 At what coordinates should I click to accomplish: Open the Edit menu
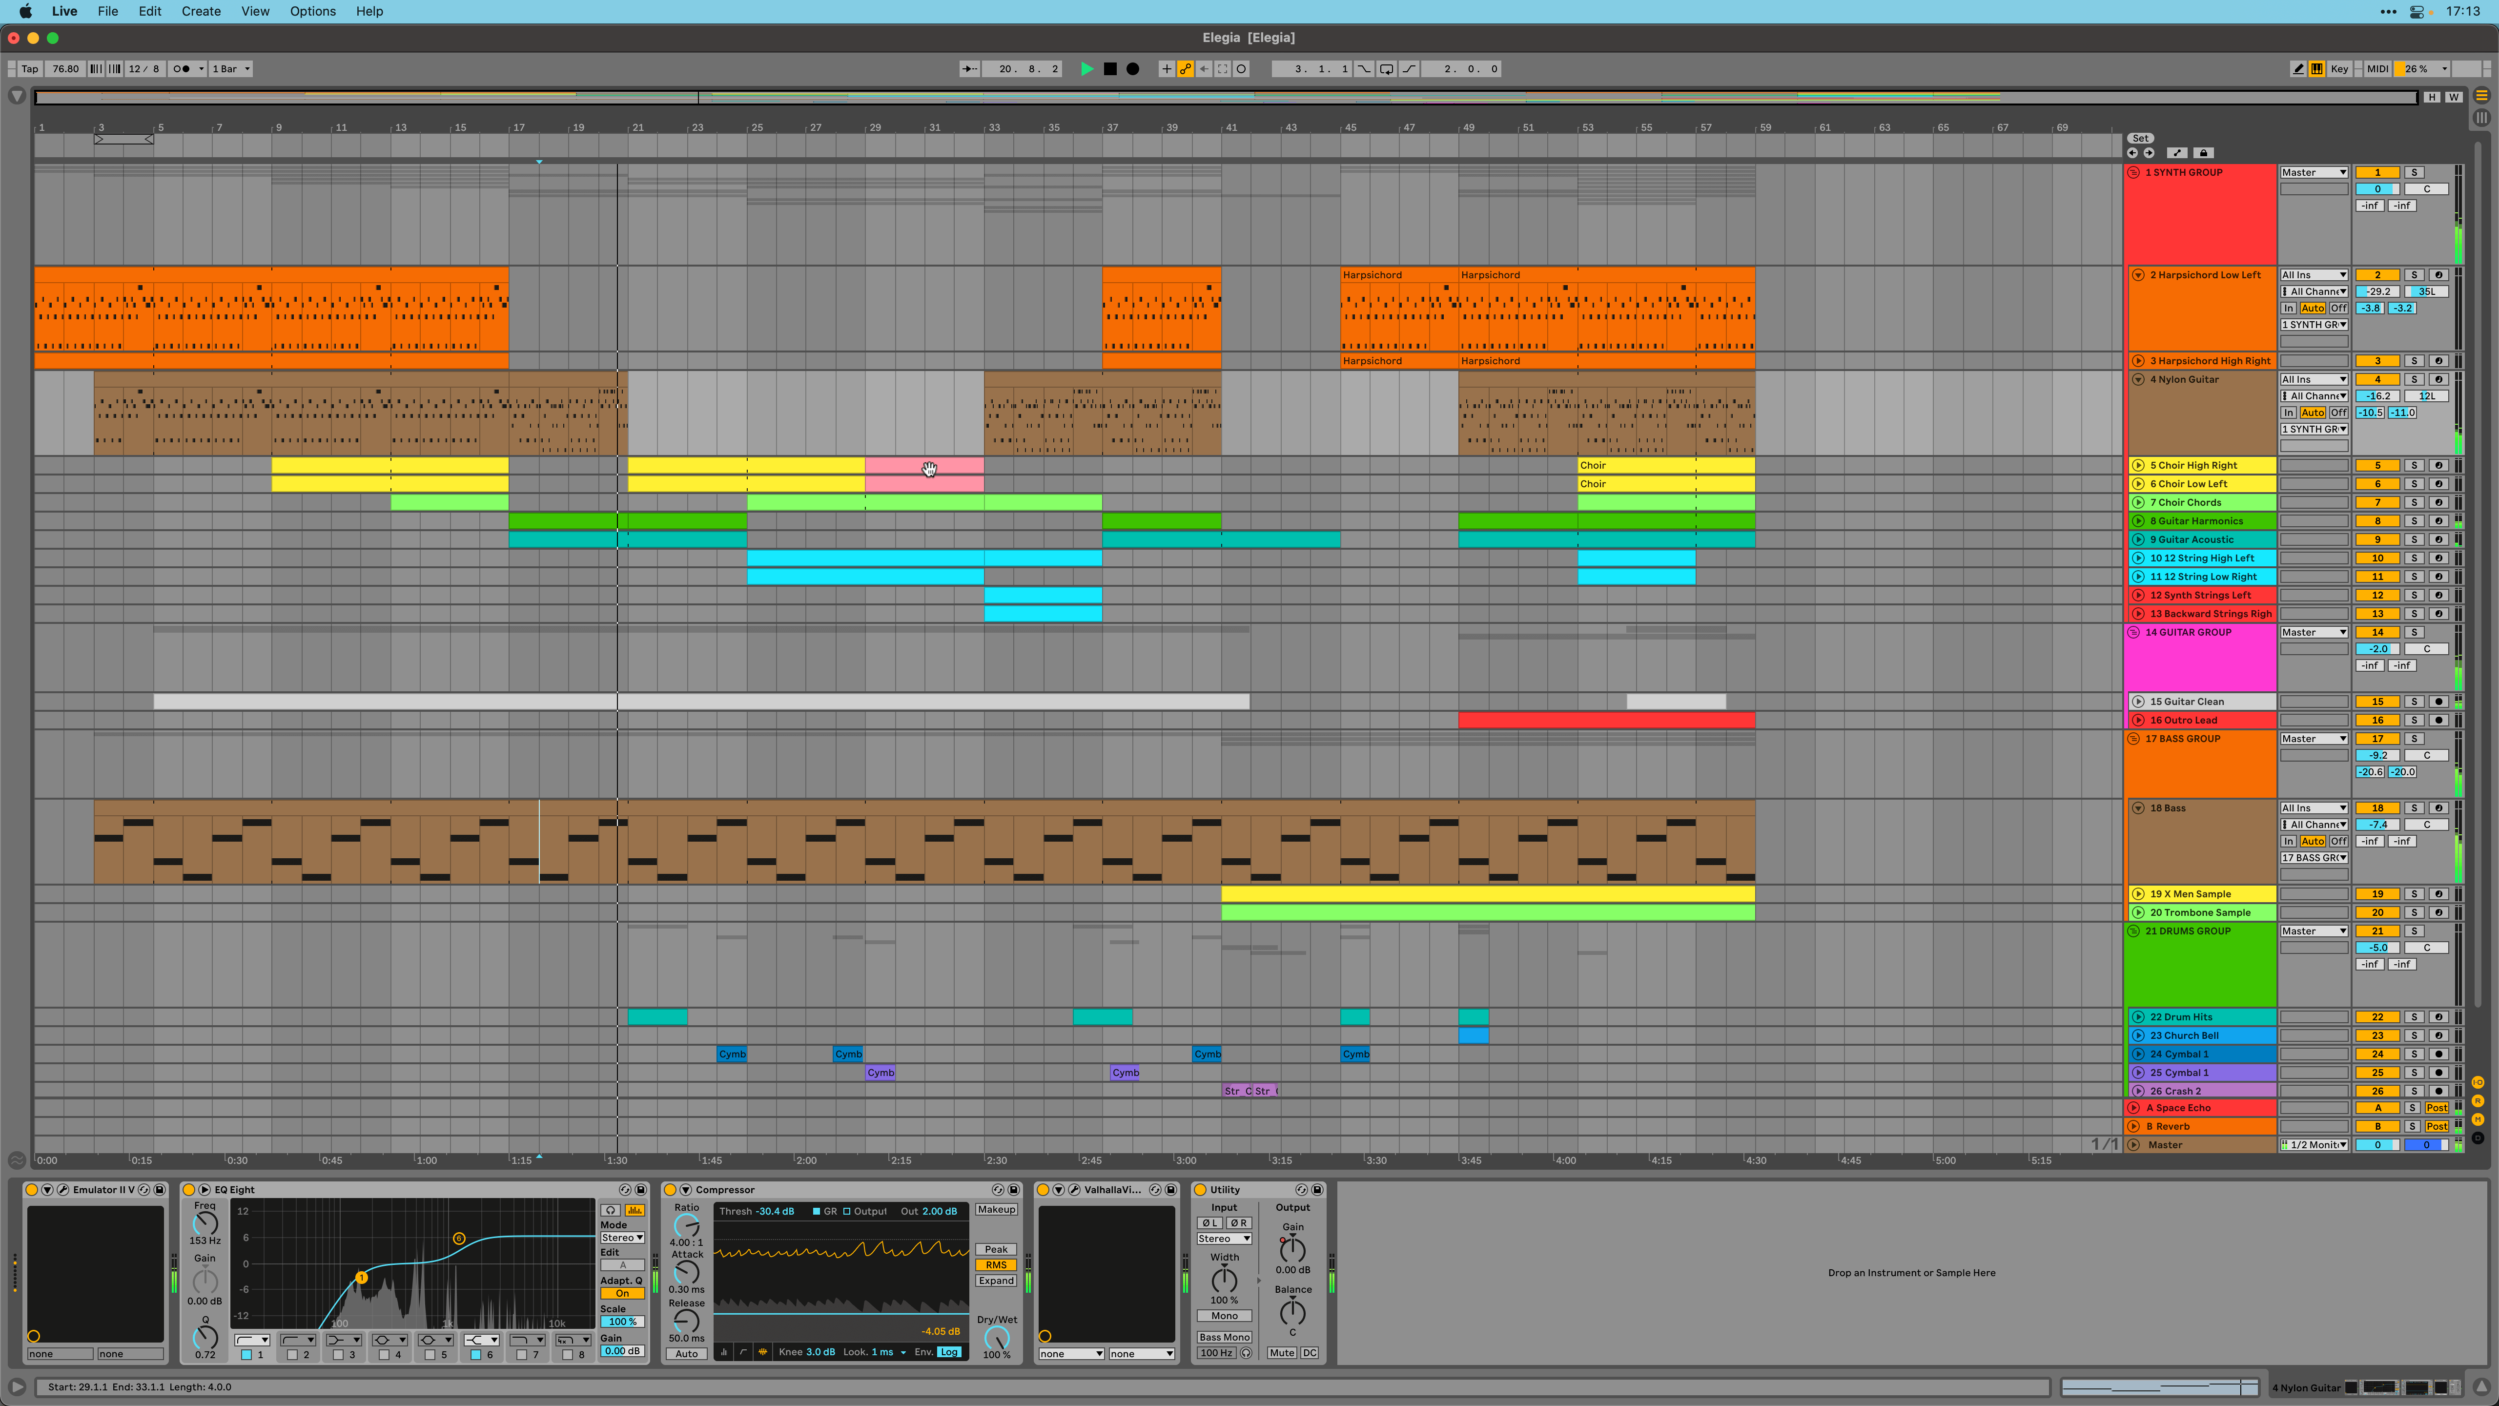pyautogui.click(x=149, y=12)
